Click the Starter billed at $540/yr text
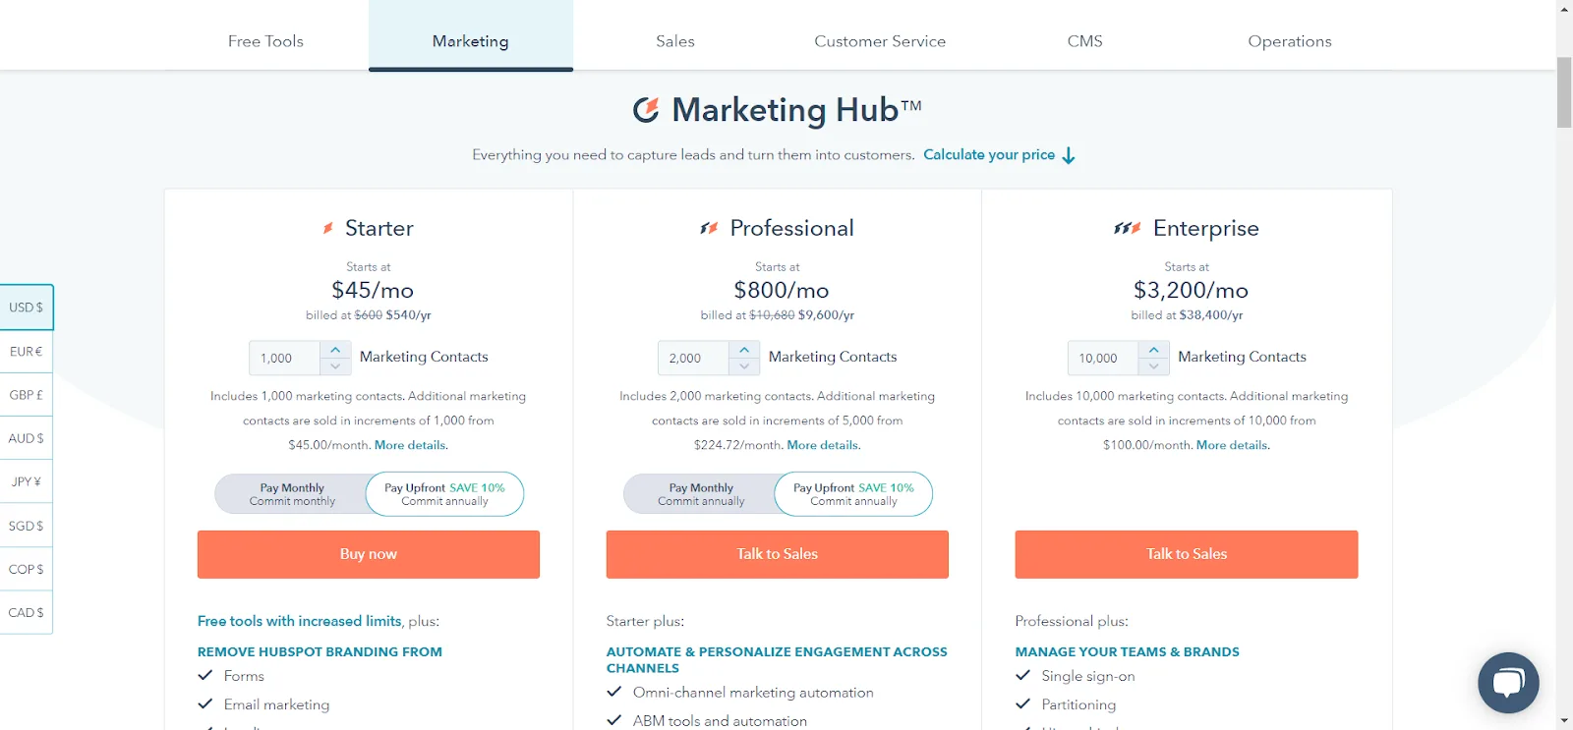The height and width of the screenshot is (730, 1573). [x=369, y=315]
